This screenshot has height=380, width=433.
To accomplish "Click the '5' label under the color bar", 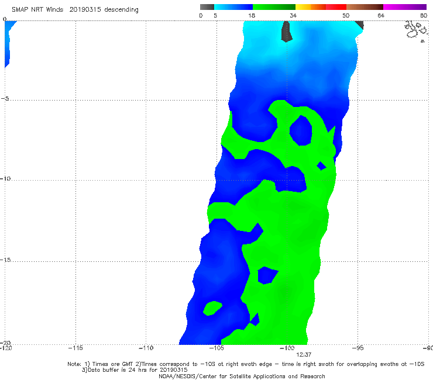I will (x=215, y=16).
